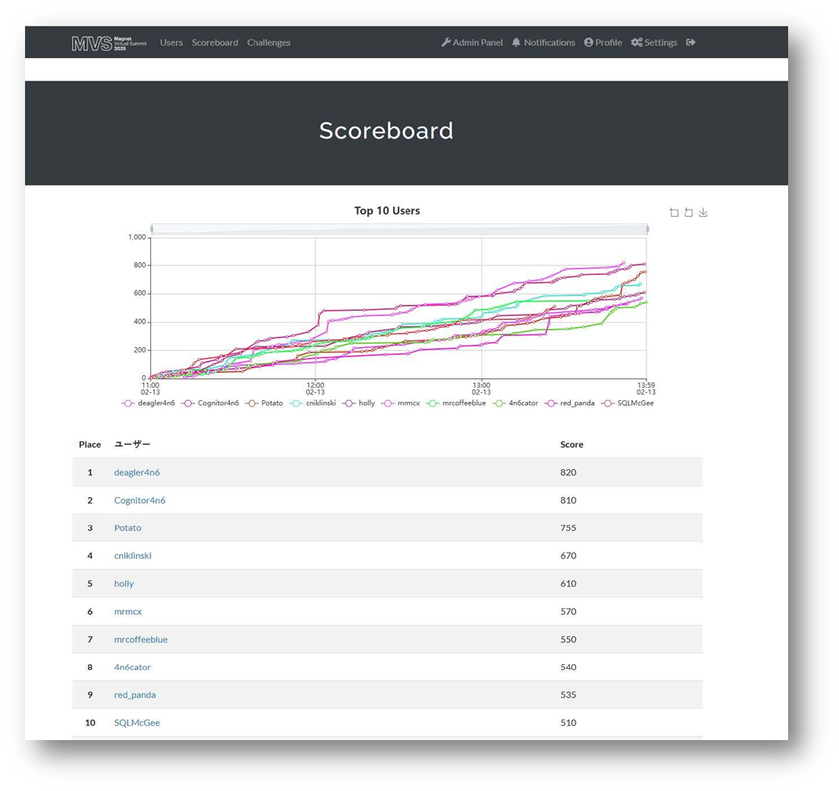839x791 pixels.
Task: Open your Profile
Action: click(603, 42)
